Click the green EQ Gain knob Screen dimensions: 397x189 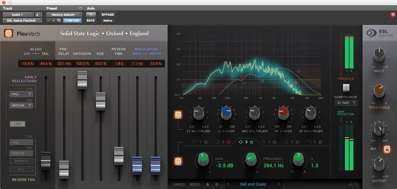click(203, 159)
